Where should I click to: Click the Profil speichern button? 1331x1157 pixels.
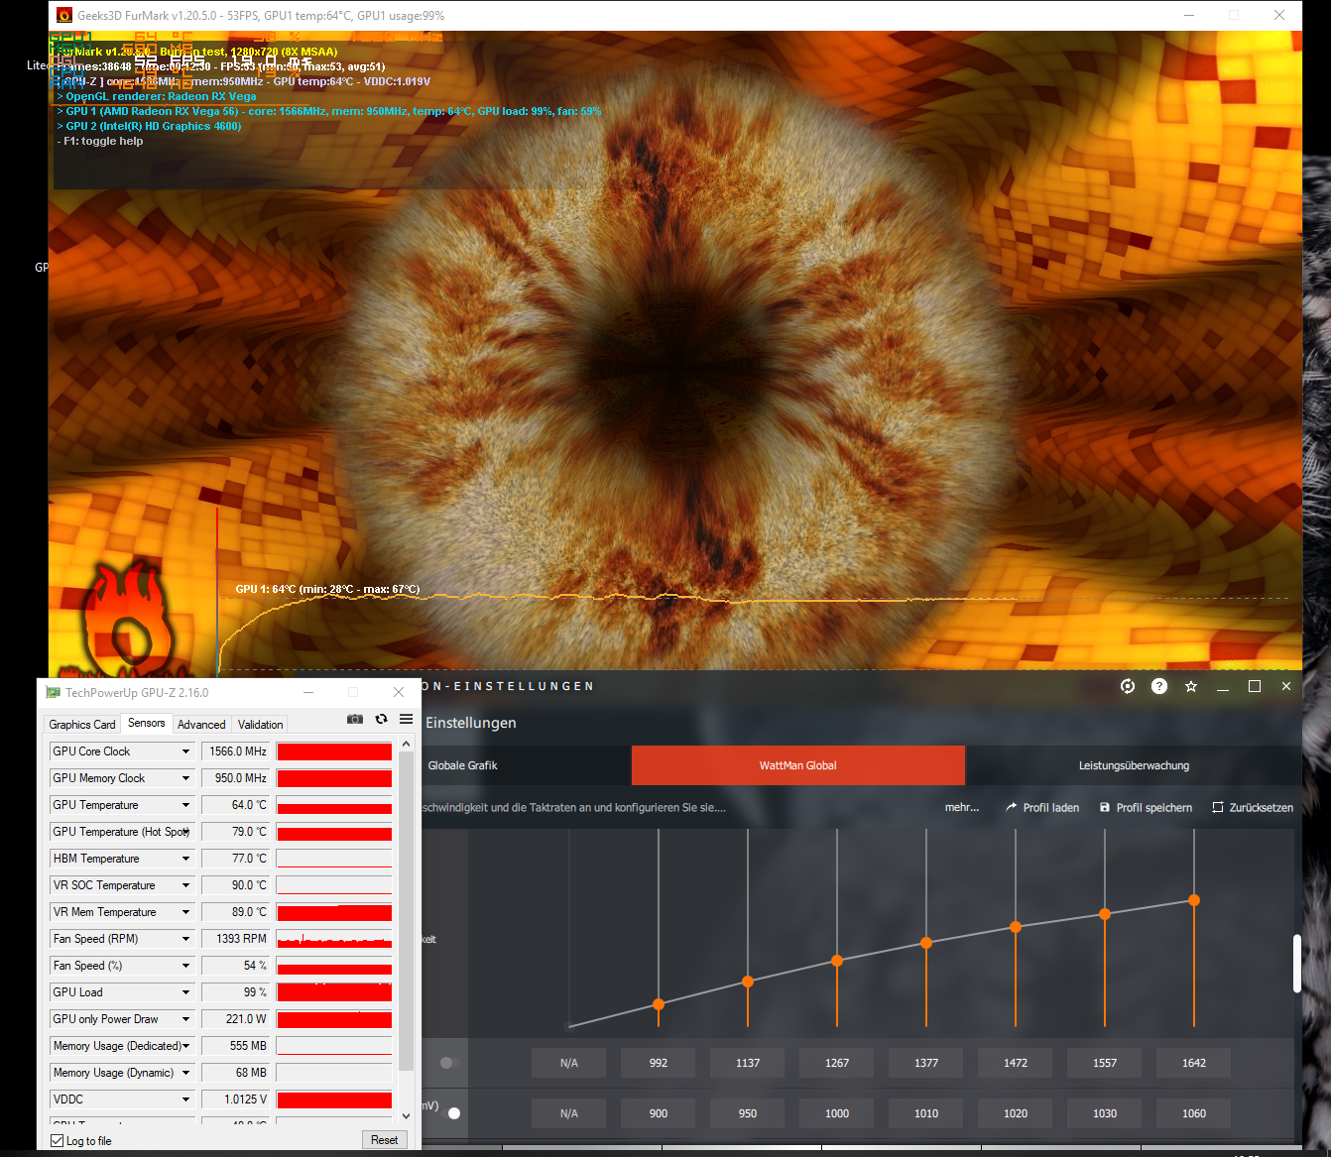[x=1146, y=807]
